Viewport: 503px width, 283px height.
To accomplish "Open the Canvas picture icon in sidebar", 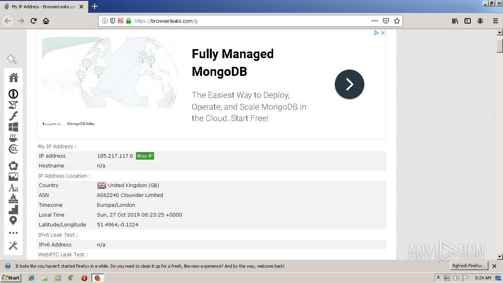I will click(13, 177).
